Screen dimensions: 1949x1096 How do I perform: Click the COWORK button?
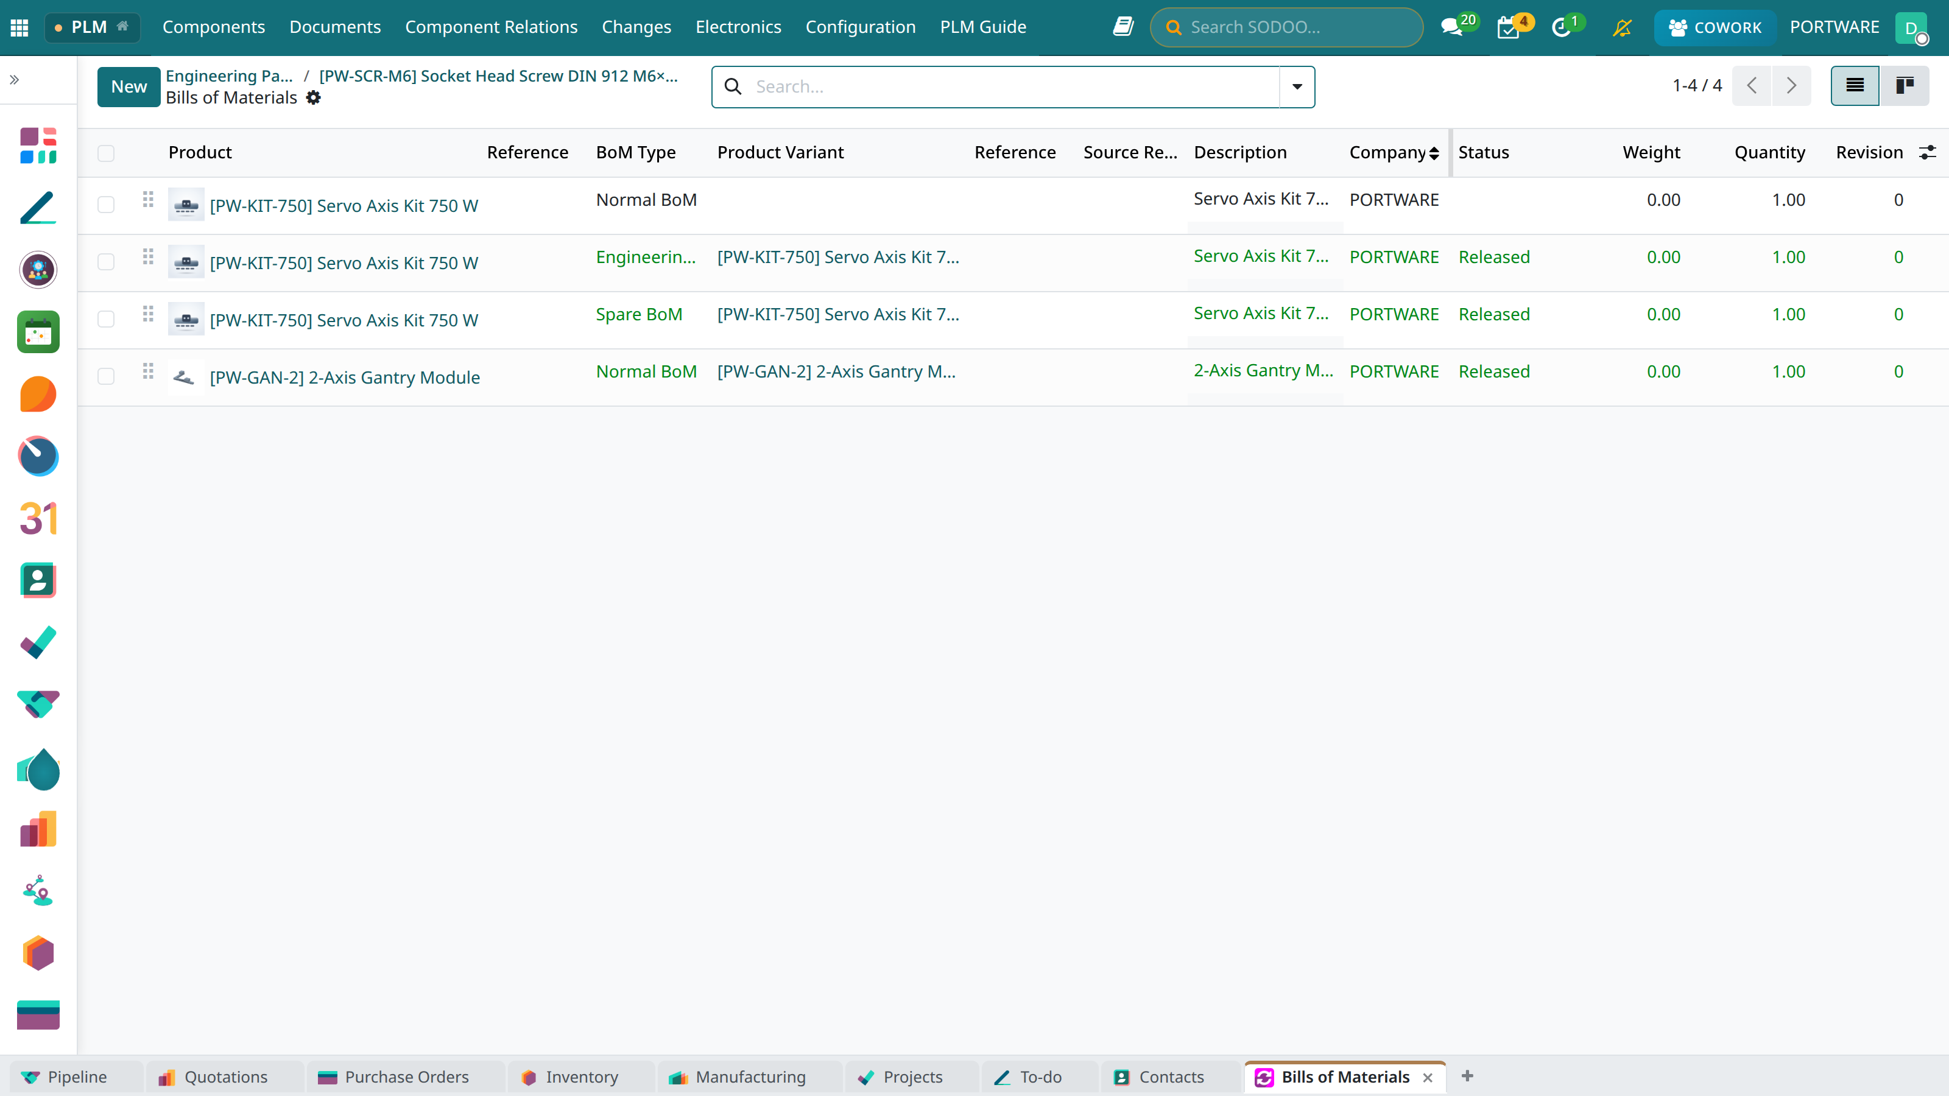(x=1715, y=27)
